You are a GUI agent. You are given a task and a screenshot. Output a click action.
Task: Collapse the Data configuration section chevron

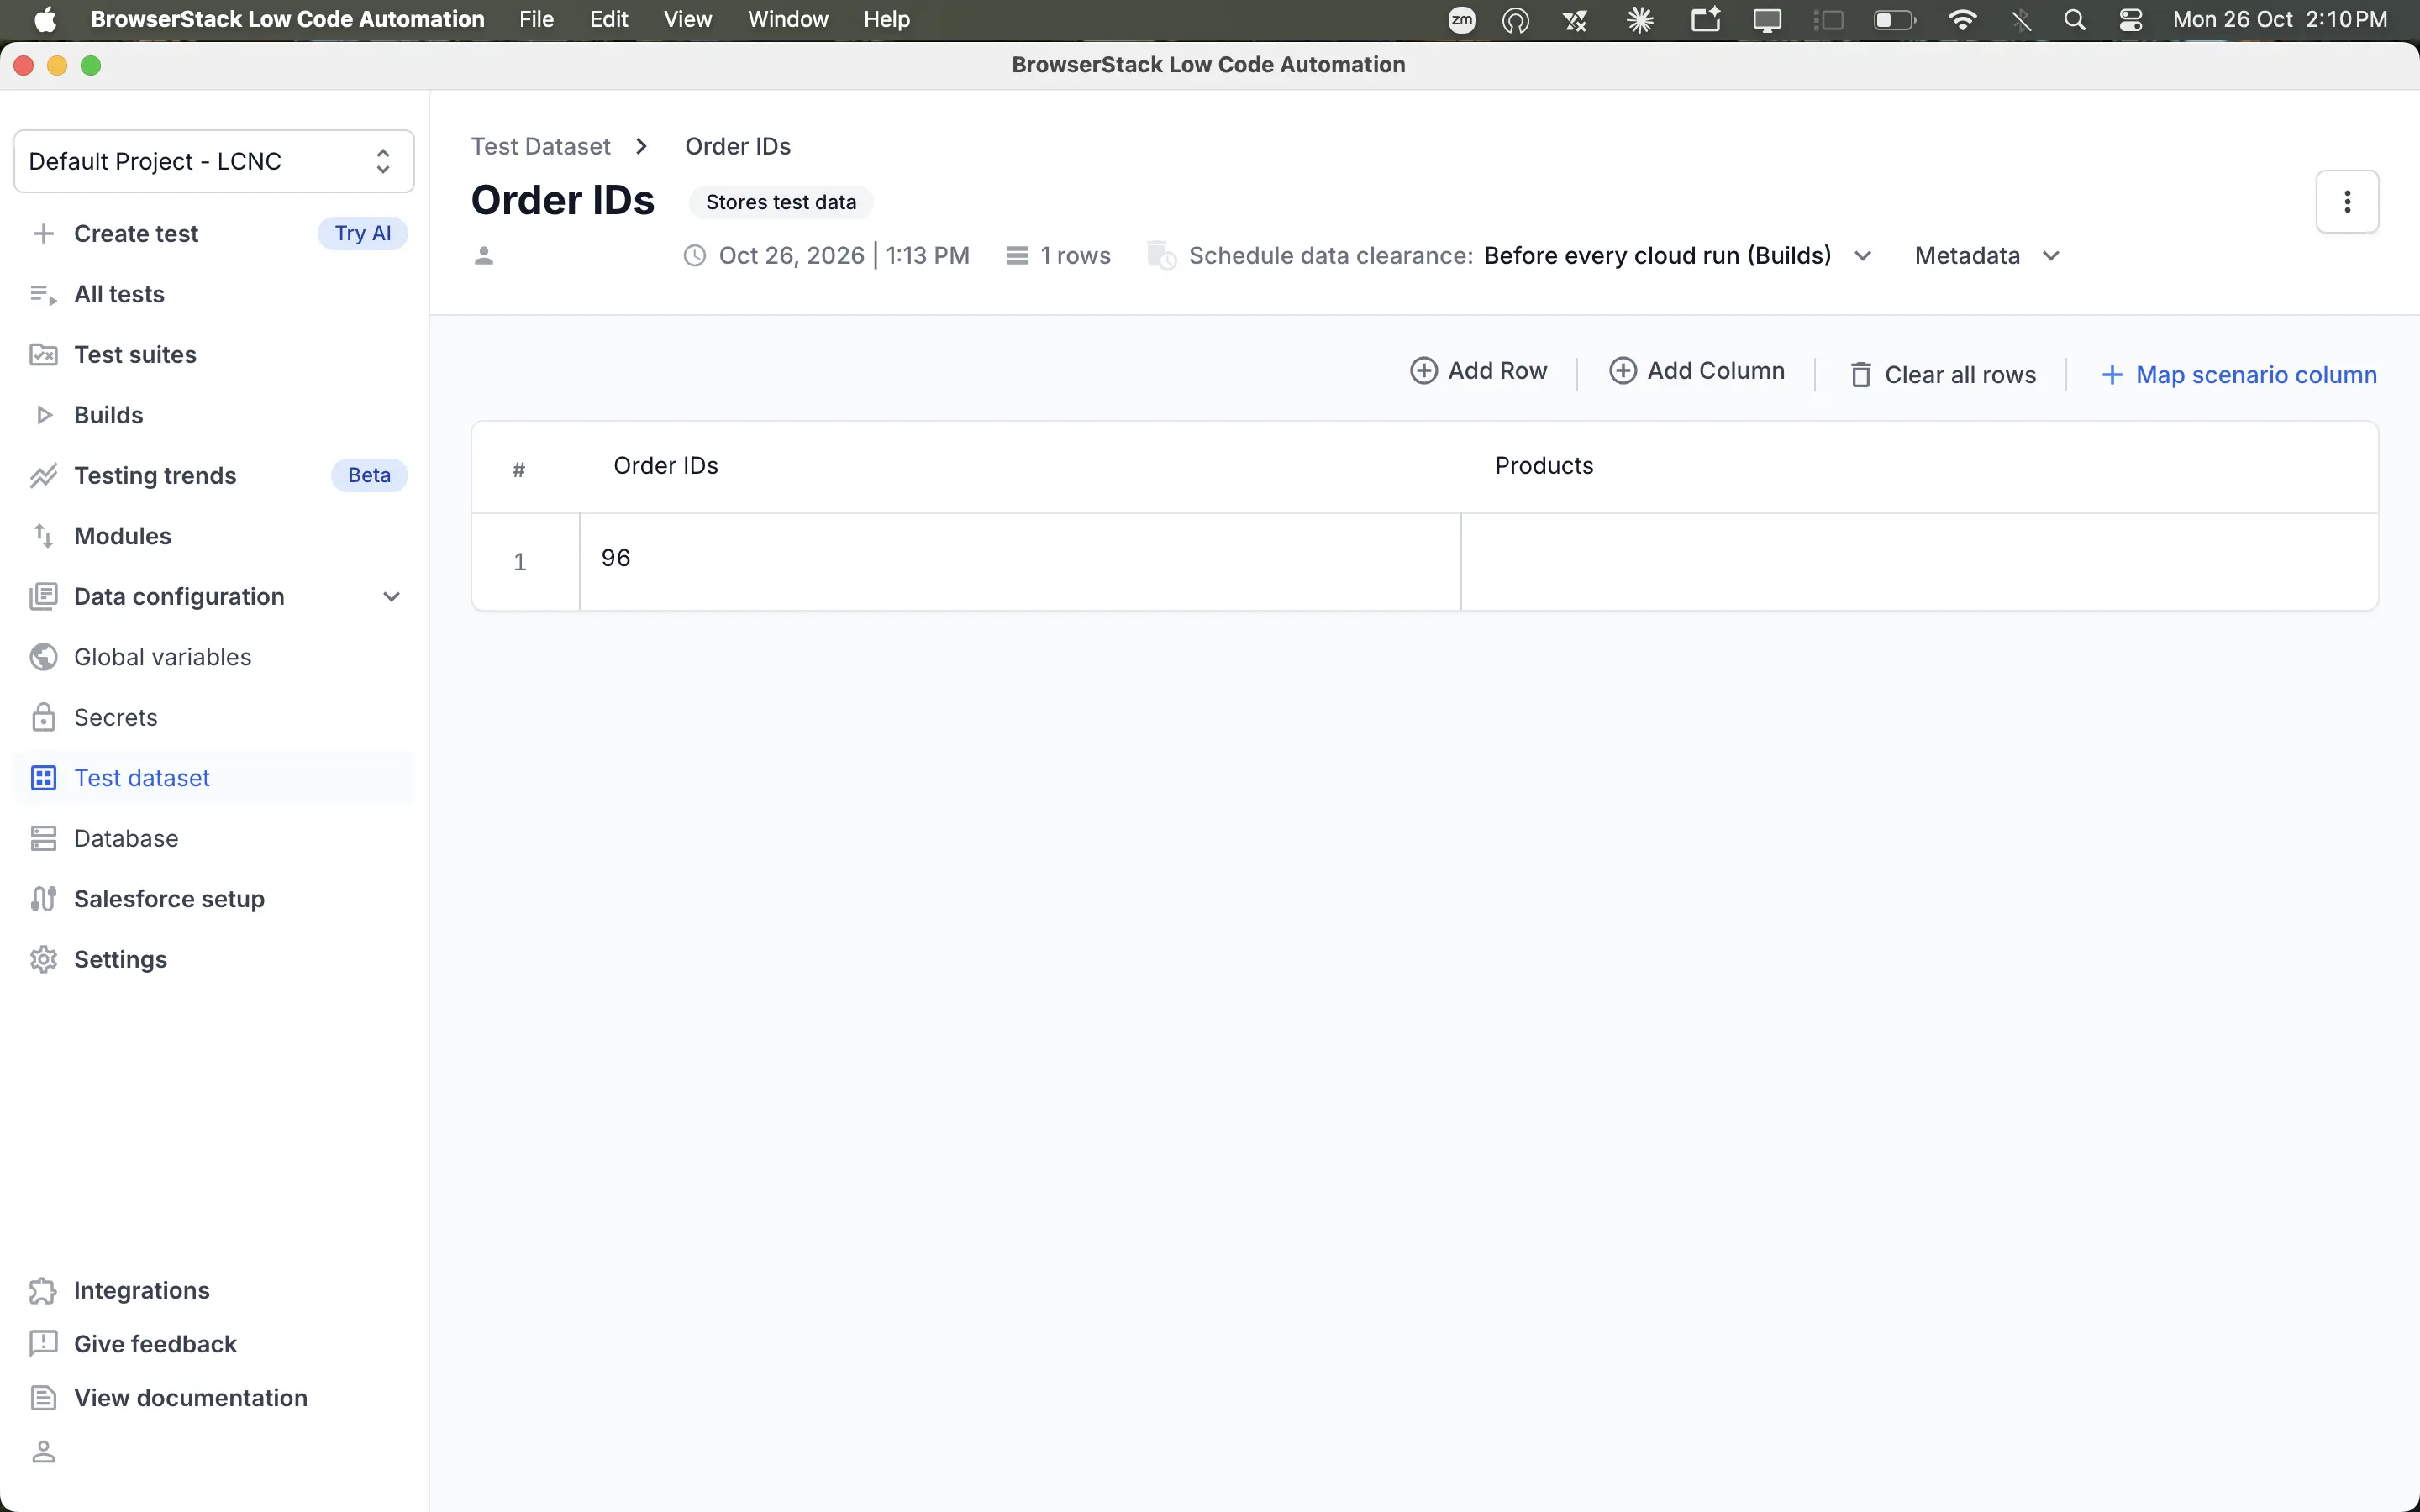(x=391, y=597)
